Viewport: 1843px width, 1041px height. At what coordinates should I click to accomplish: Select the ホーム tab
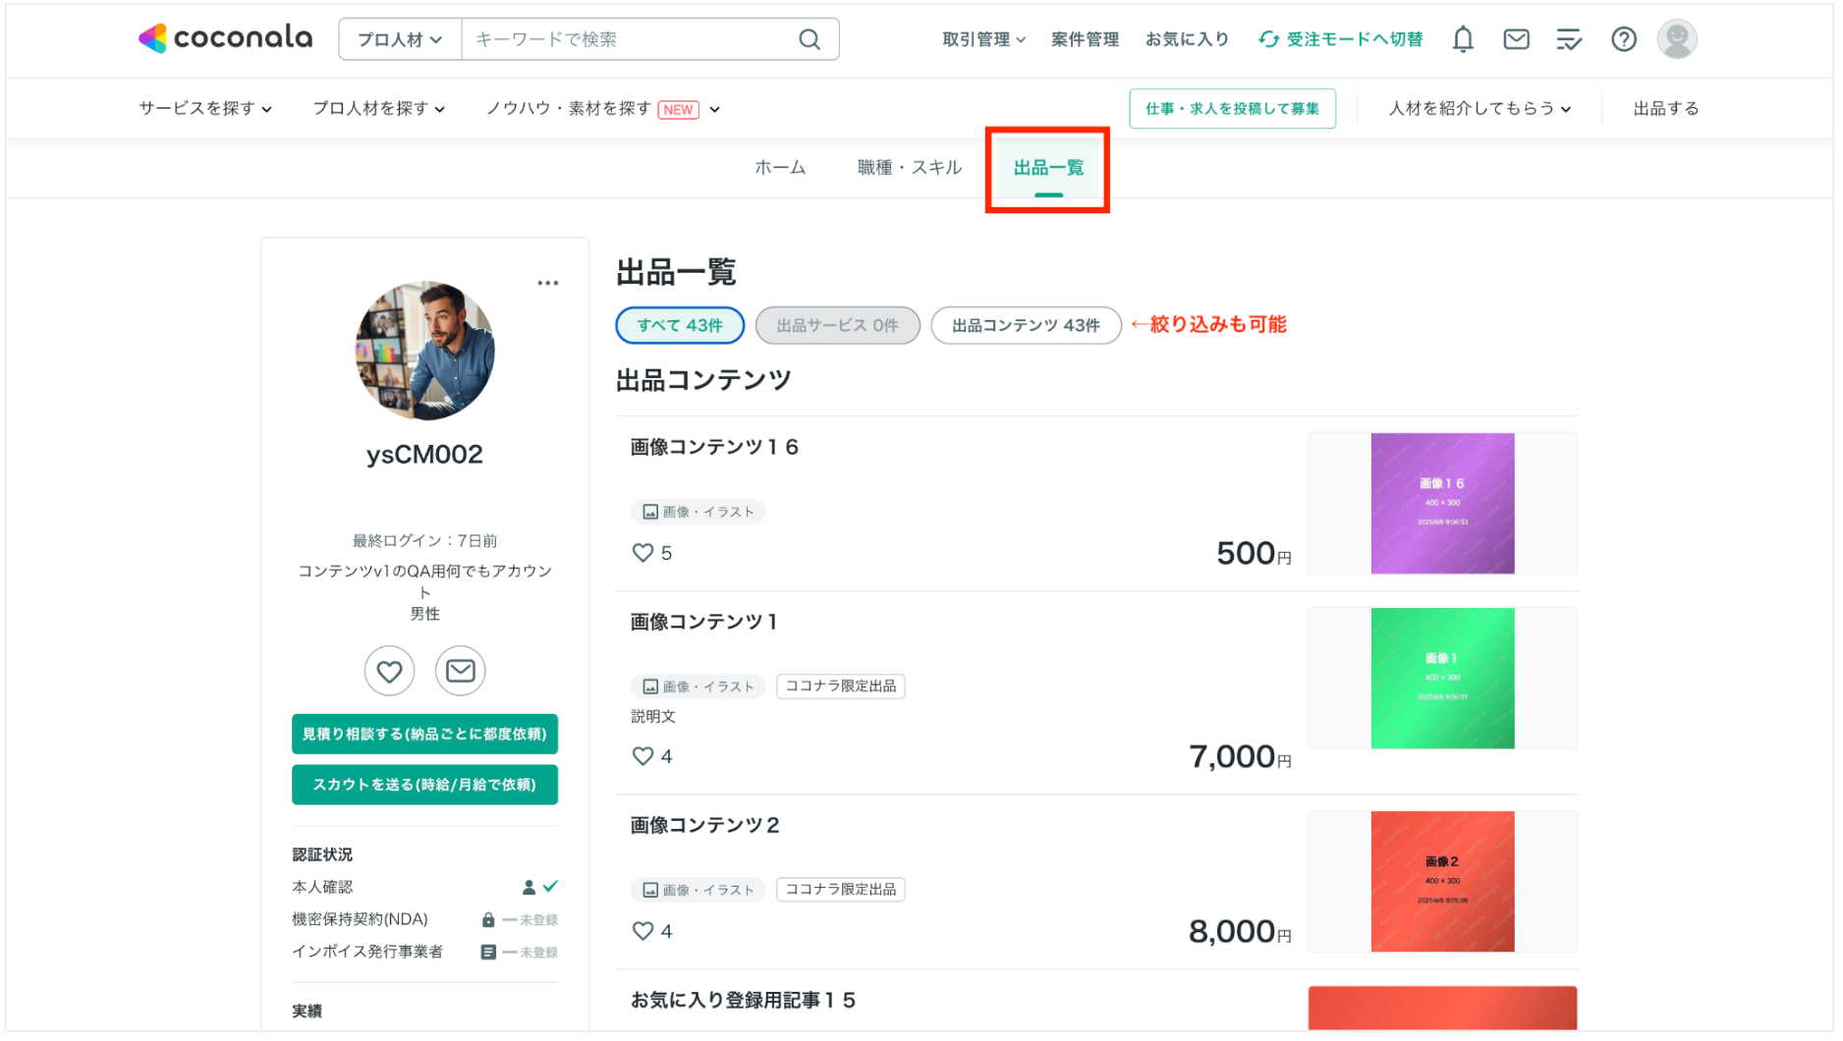pyautogui.click(x=779, y=167)
